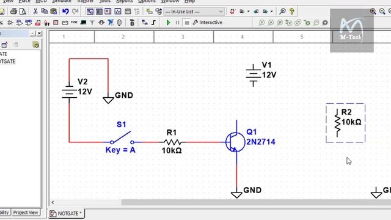The image size is (391, 220).
Task: Place a Bus icon
Action: 153,23
